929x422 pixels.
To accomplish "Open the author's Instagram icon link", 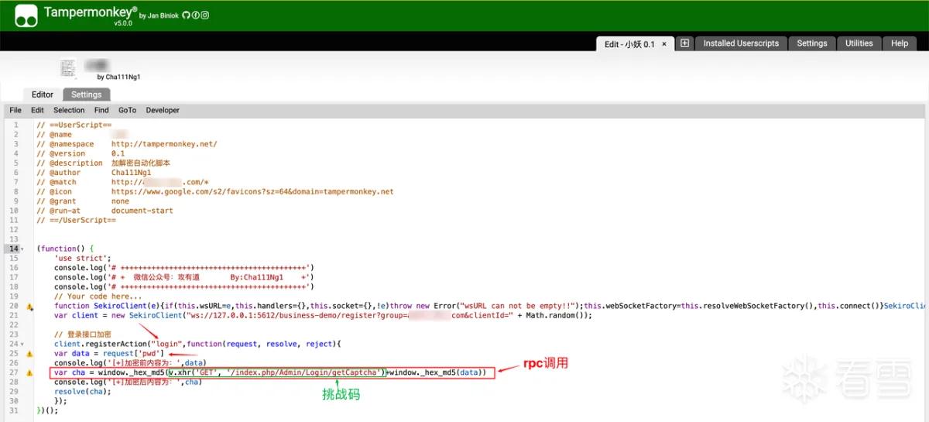I will click(205, 15).
